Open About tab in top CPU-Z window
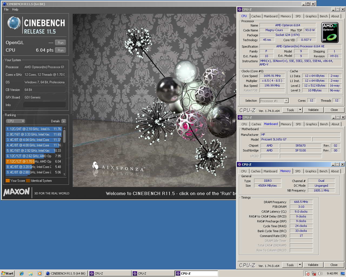 coord(335,16)
